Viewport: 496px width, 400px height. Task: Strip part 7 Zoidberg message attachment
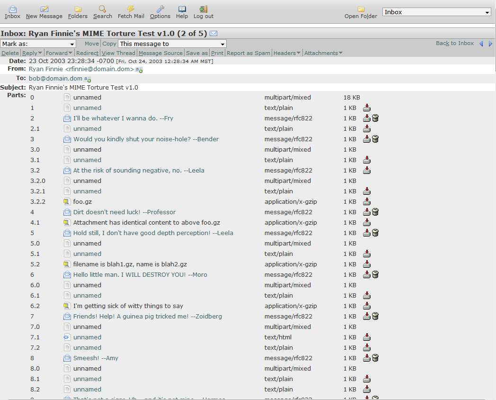point(375,317)
